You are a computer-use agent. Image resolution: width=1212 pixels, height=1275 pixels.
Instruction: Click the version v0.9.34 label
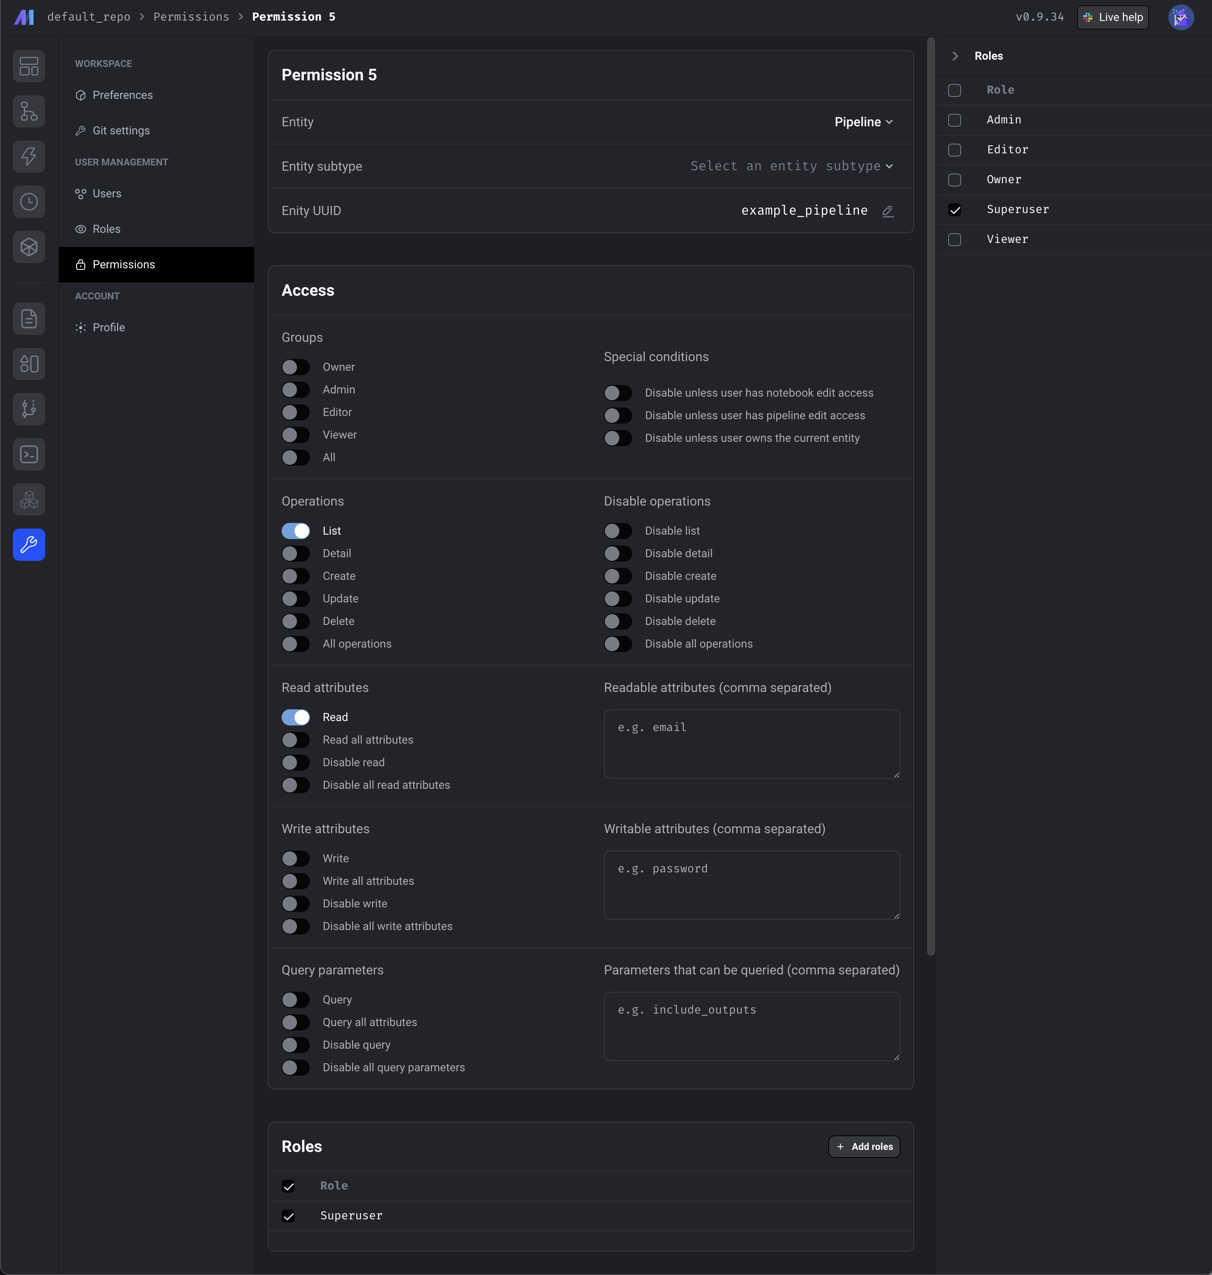[x=1039, y=17]
